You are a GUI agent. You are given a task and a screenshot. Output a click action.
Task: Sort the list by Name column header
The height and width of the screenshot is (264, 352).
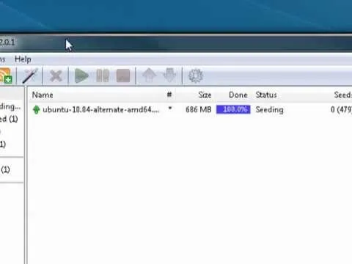tap(43, 95)
